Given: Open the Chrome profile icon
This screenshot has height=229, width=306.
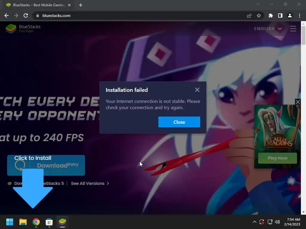Looking at the screenshot, I should coord(290,16).
